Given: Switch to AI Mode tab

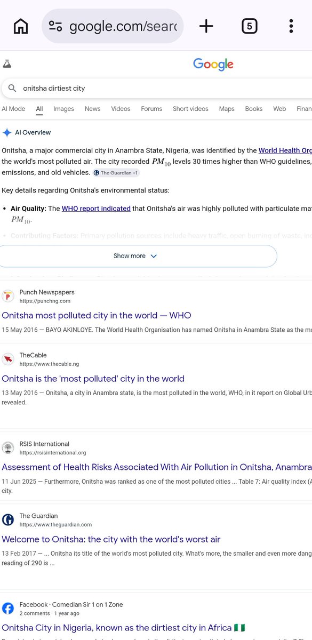Looking at the screenshot, I should 13,109.
